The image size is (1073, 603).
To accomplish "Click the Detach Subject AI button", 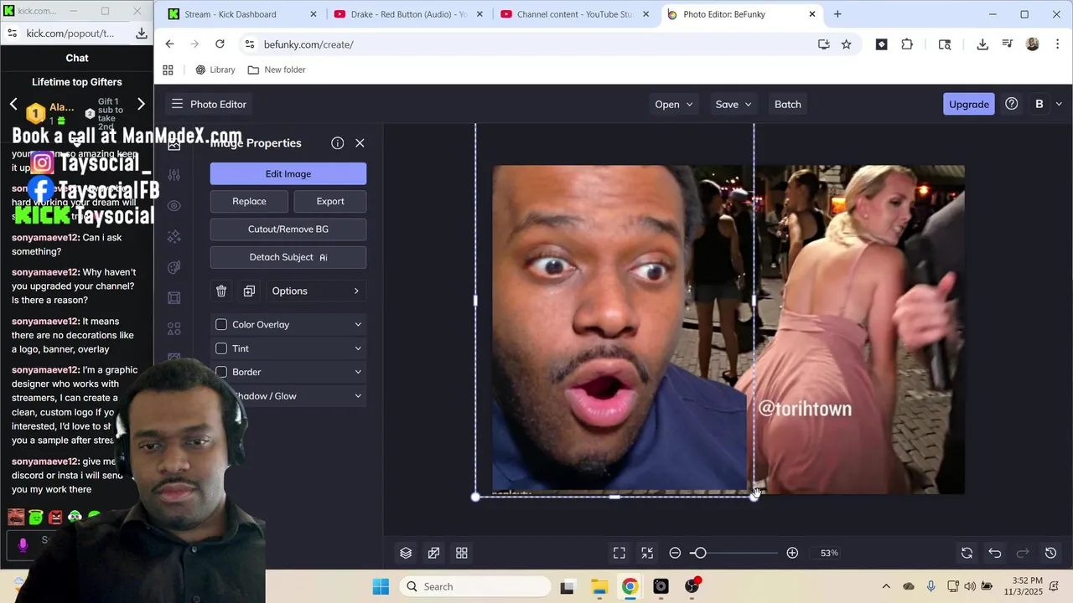I will coord(288,257).
